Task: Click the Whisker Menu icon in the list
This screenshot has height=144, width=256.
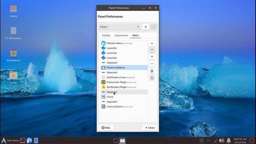Action: tap(103, 43)
